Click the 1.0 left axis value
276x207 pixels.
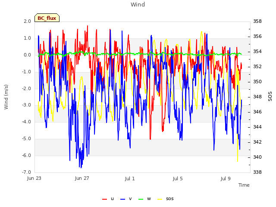point(28,38)
